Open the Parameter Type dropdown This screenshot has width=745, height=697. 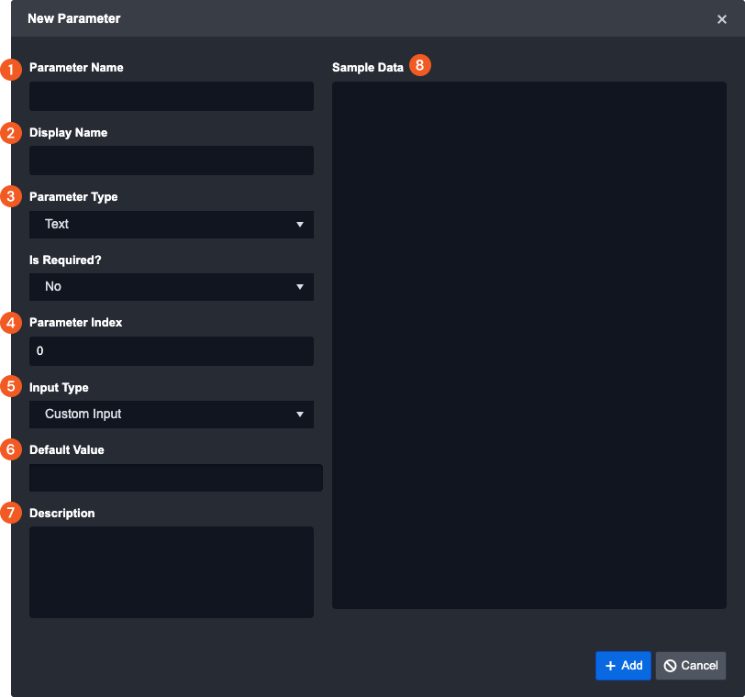[x=172, y=225]
